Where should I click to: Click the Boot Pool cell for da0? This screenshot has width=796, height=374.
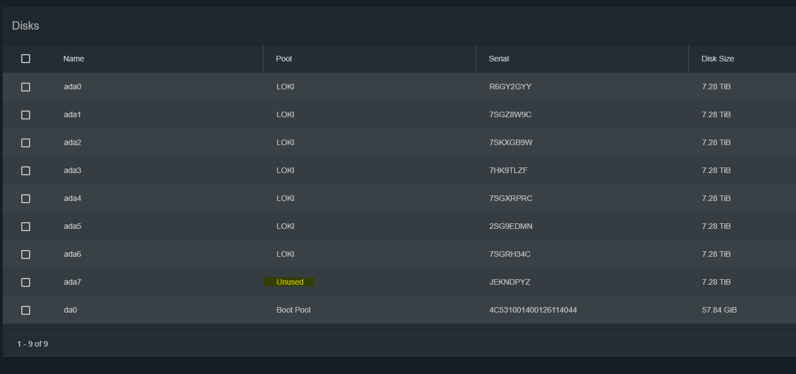293,310
